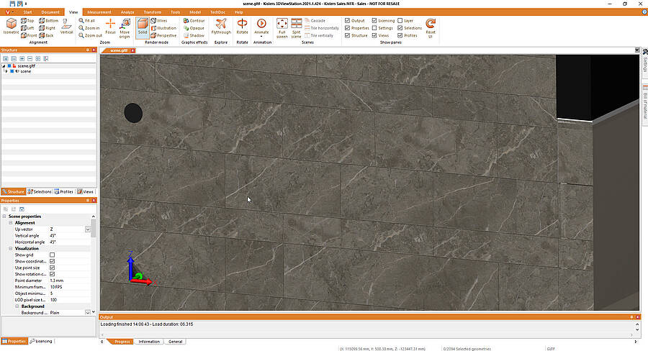Toggle the Shadow graphic effect
This screenshot has height=351, width=648.
(x=194, y=35)
